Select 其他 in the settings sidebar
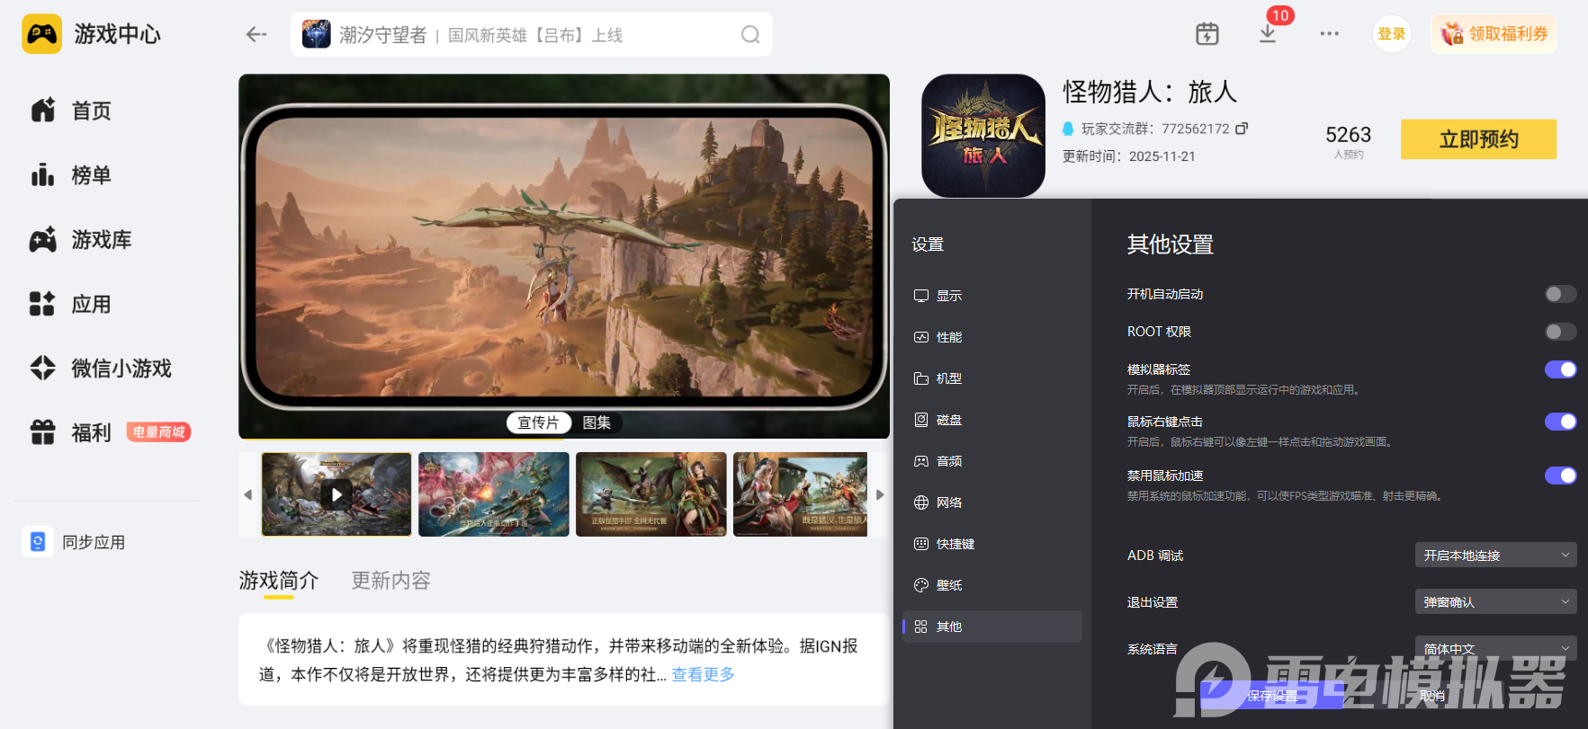The width and height of the screenshot is (1588, 729). click(x=992, y=627)
